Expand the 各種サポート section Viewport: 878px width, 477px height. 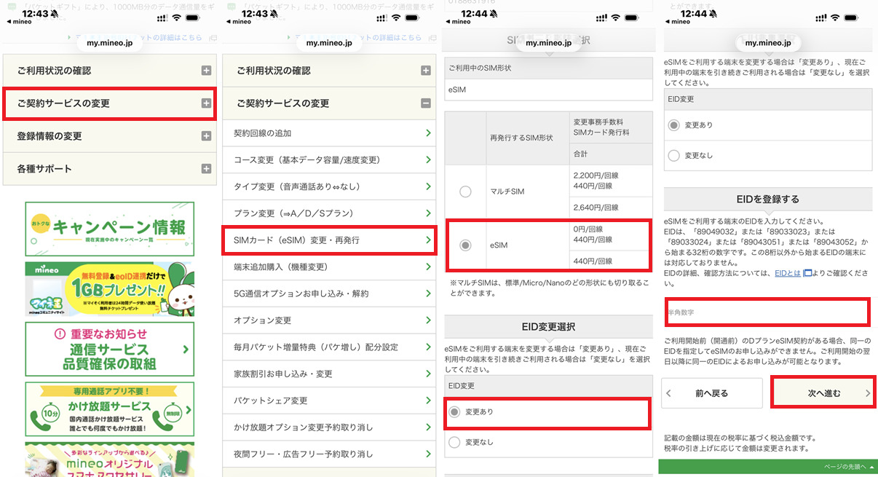pos(109,169)
